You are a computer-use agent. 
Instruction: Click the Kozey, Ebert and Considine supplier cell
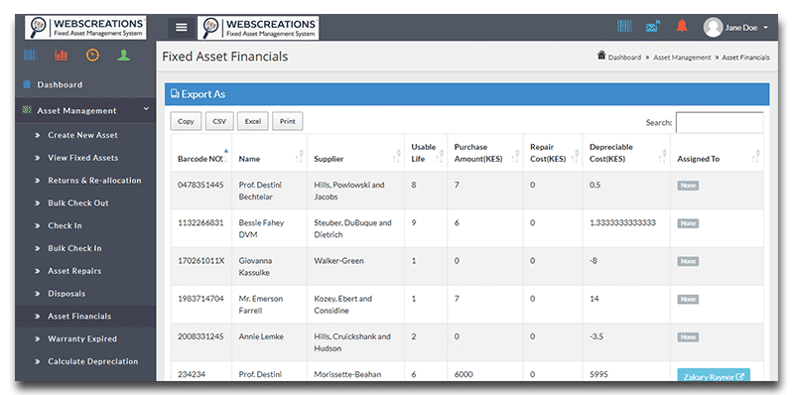pos(355,305)
